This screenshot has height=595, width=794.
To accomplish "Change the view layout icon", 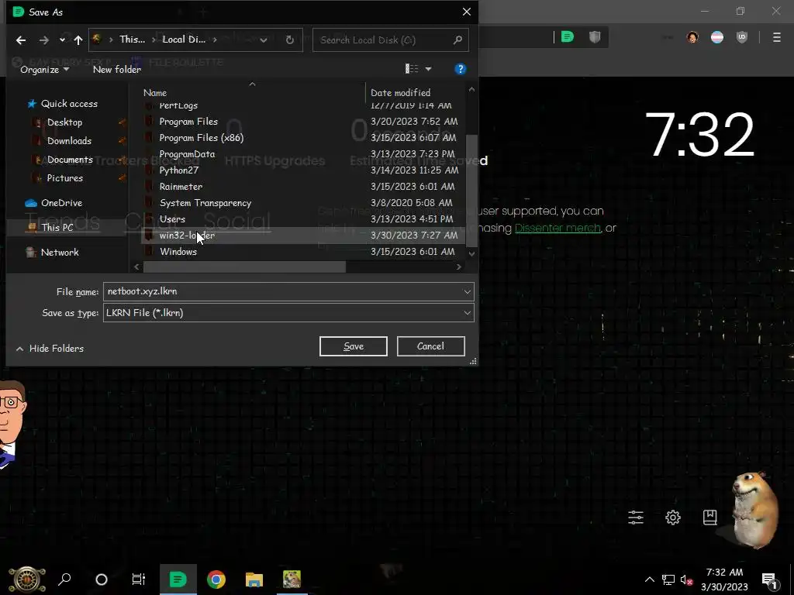I will tap(412, 69).
